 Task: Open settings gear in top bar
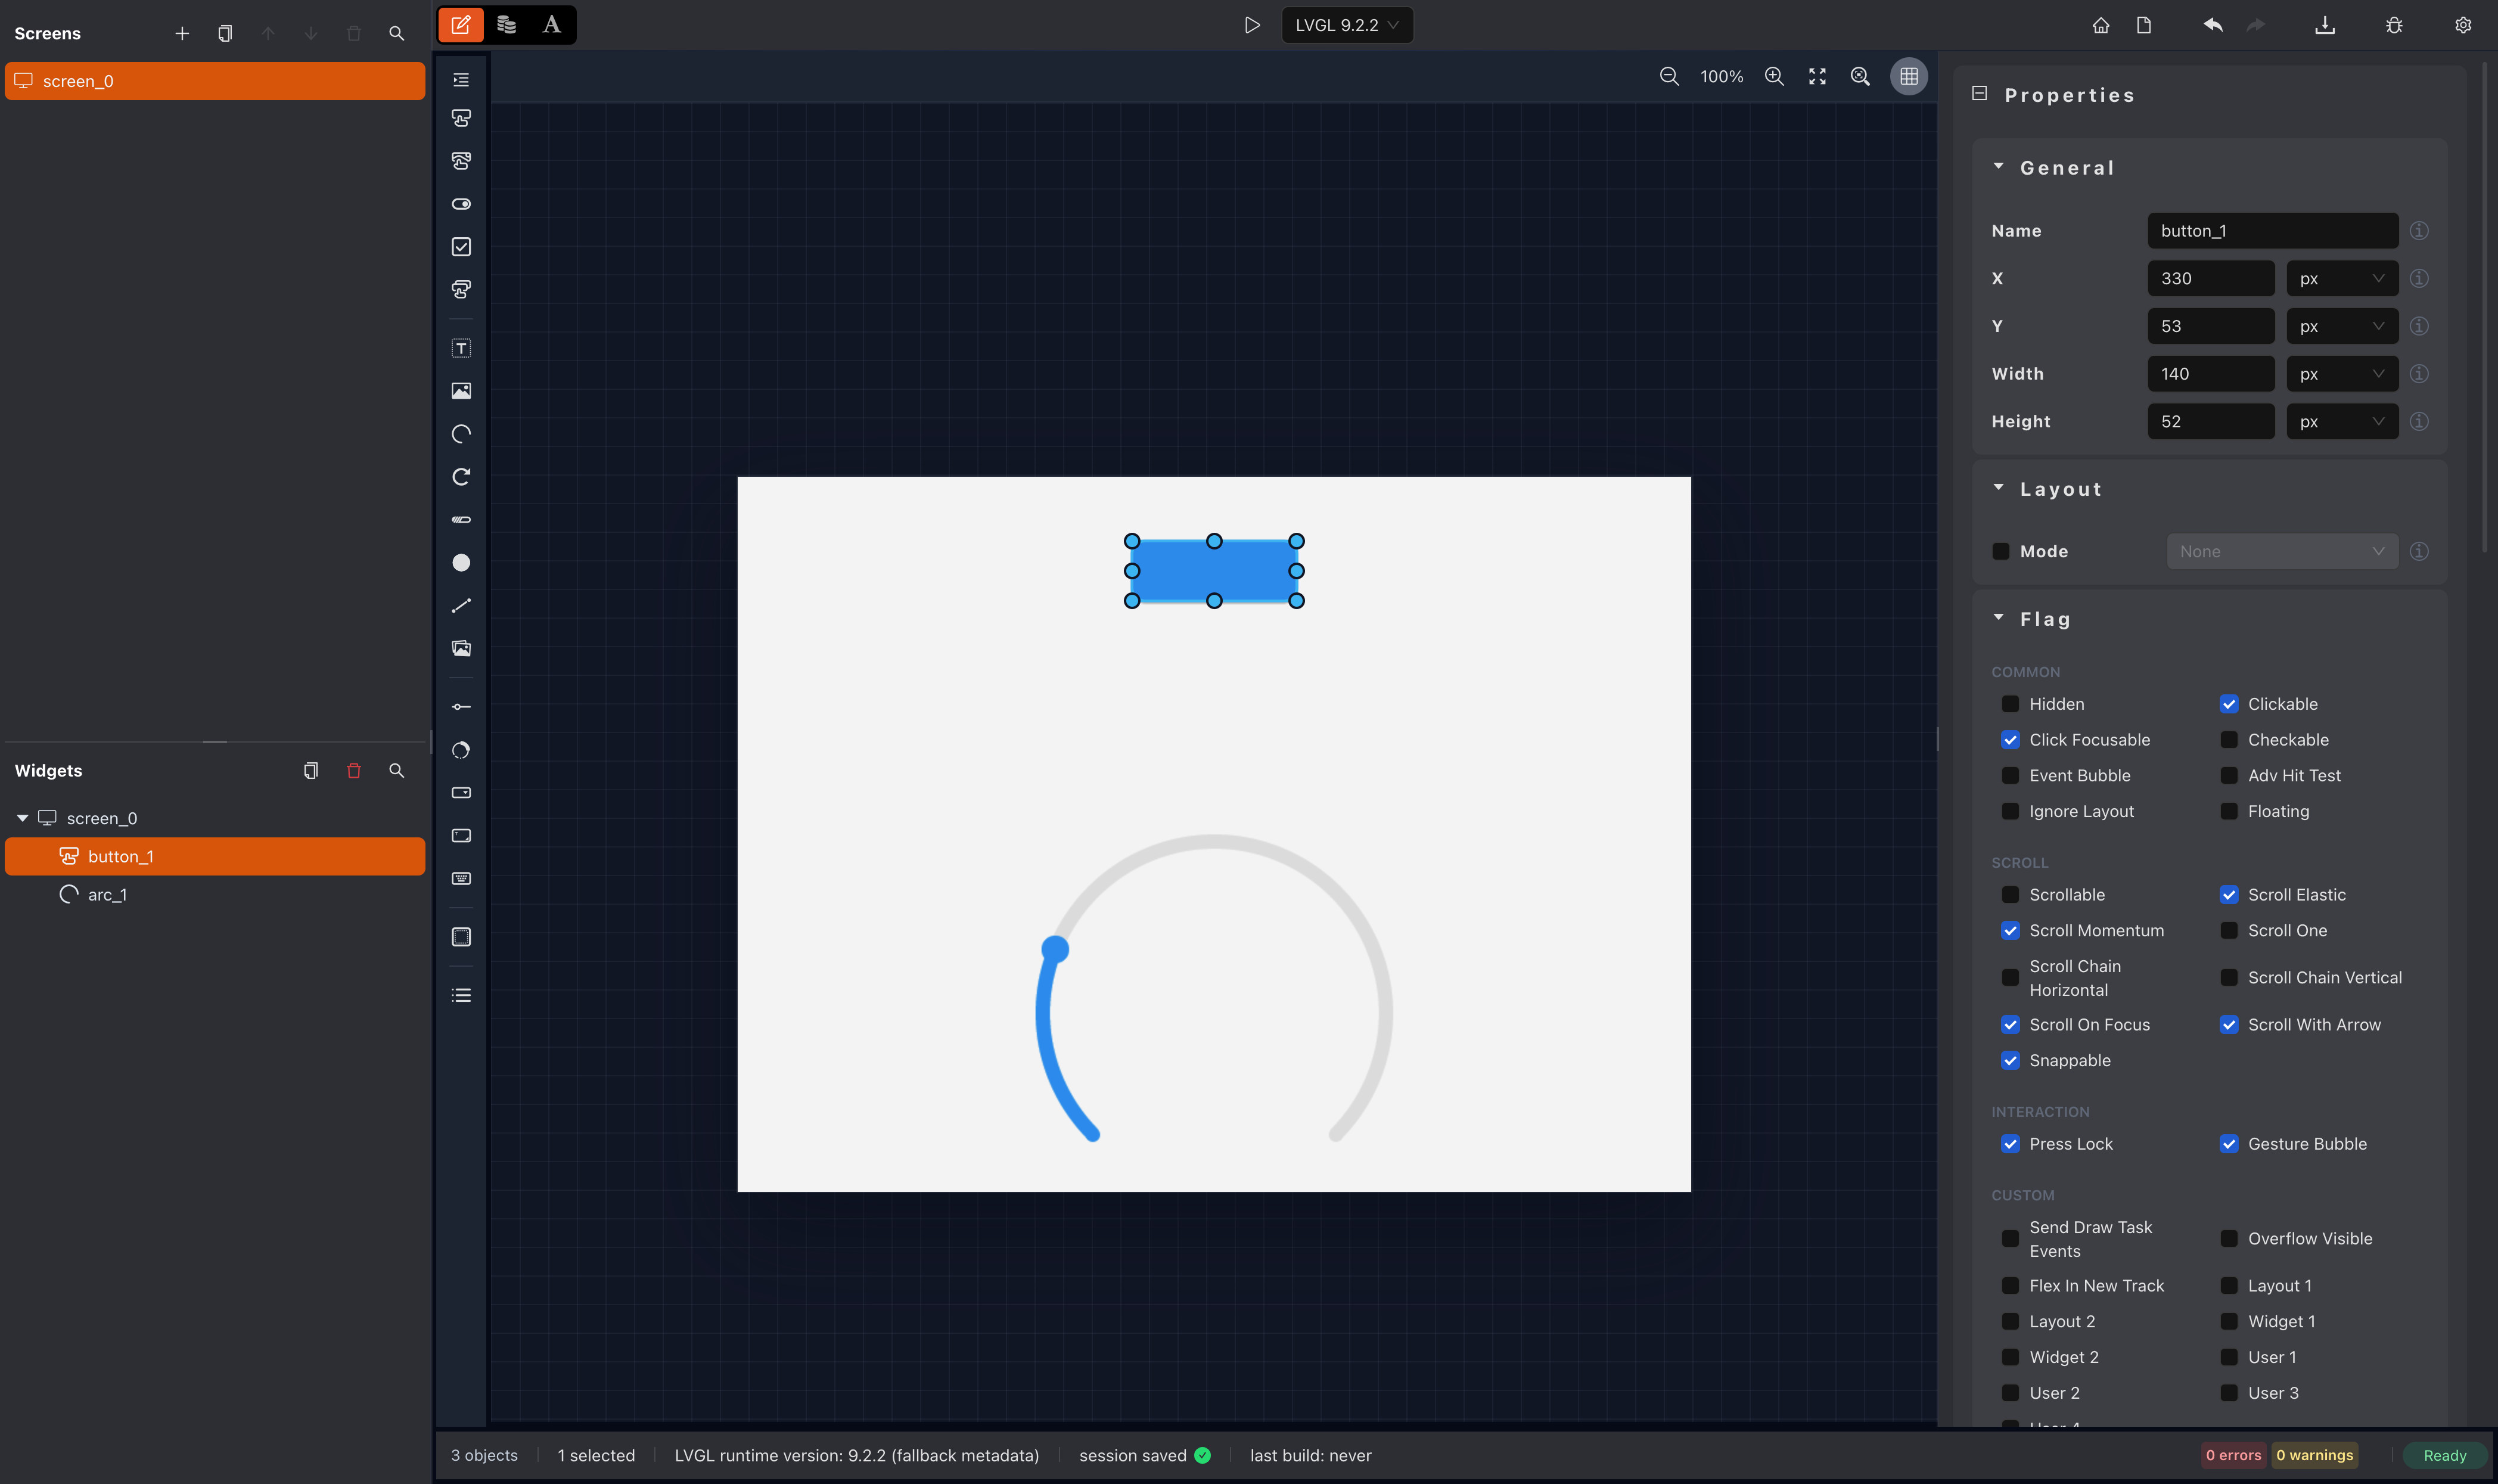click(x=2463, y=25)
